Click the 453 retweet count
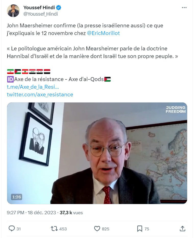 (63, 229)
